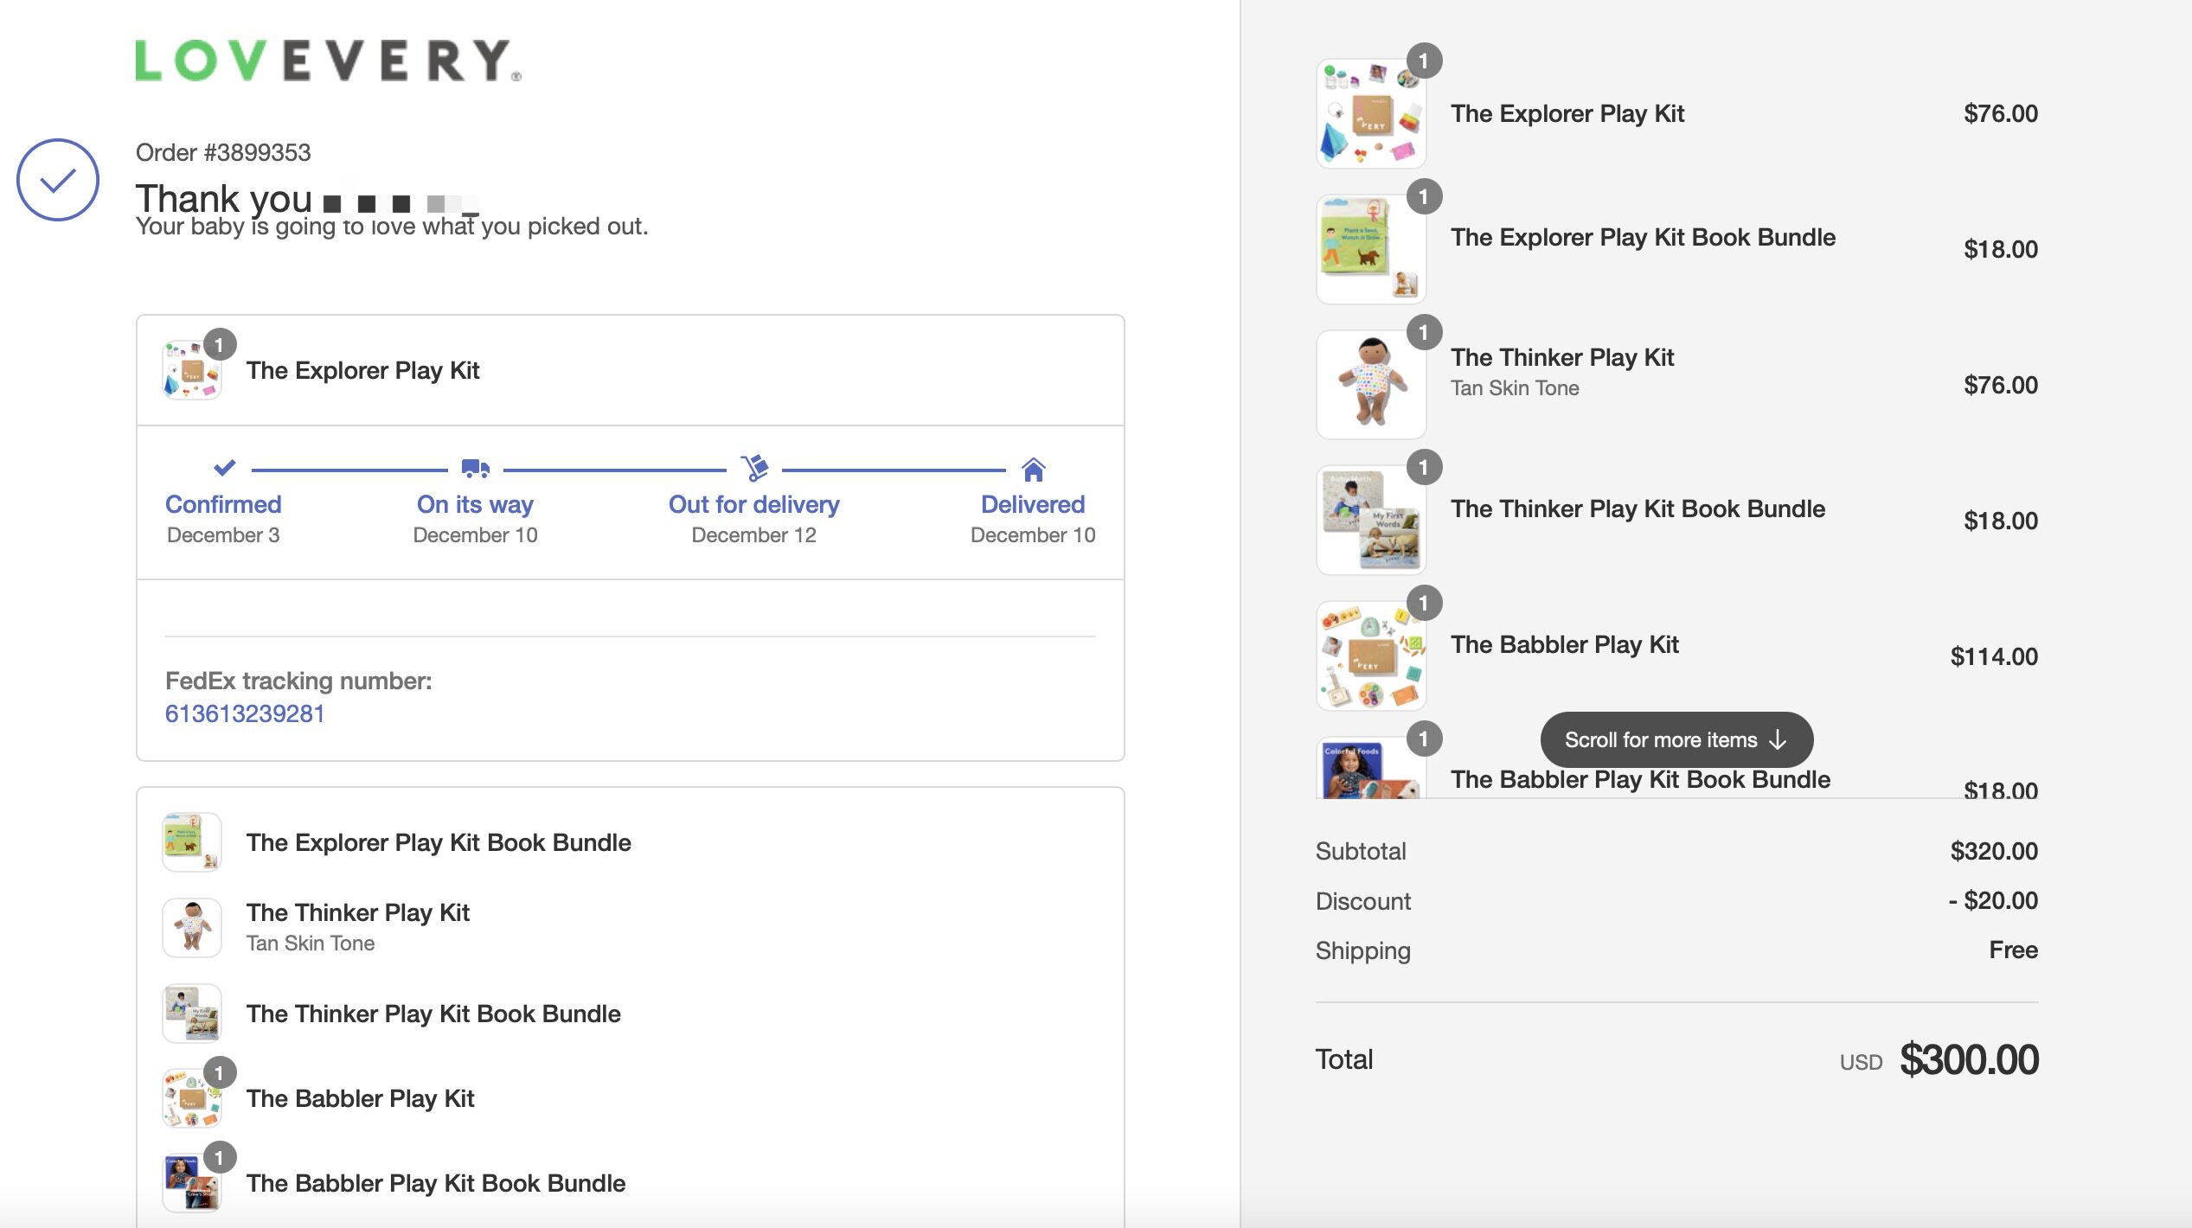The image size is (2192, 1228).
Task: Click Babbler Play Kit Book Bundle thumbnail in left list
Action: point(192,1183)
